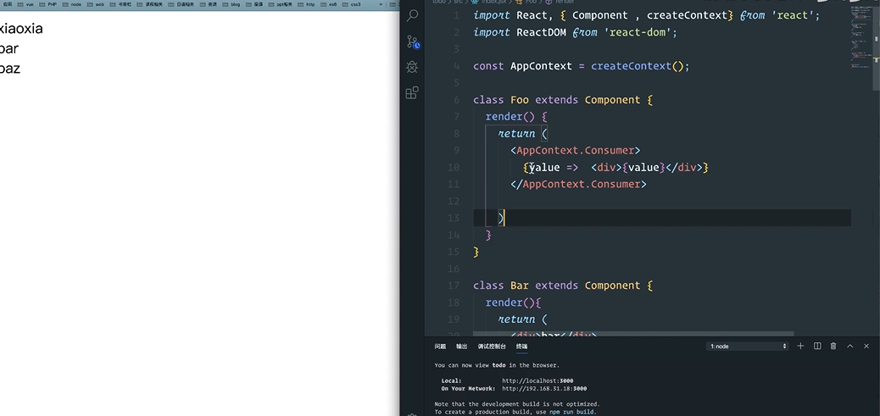
Task: Split the terminal pane
Action: [818, 346]
